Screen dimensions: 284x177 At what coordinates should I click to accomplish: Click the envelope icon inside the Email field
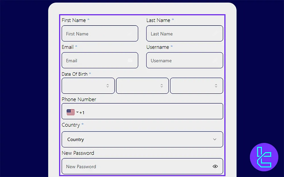tap(130, 60)
